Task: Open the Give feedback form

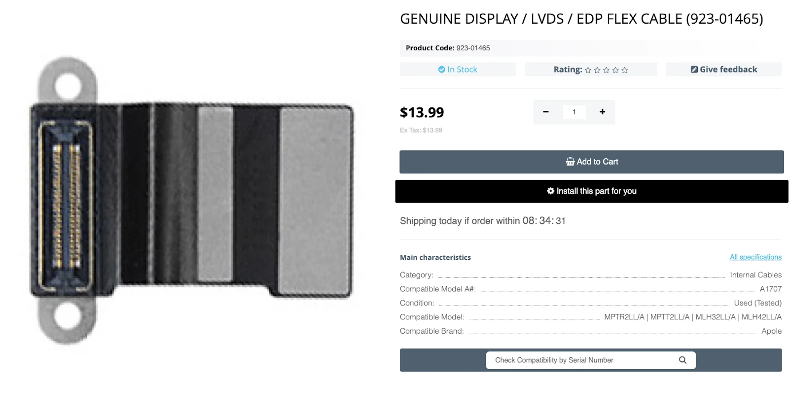Action: tap(723, 69)
